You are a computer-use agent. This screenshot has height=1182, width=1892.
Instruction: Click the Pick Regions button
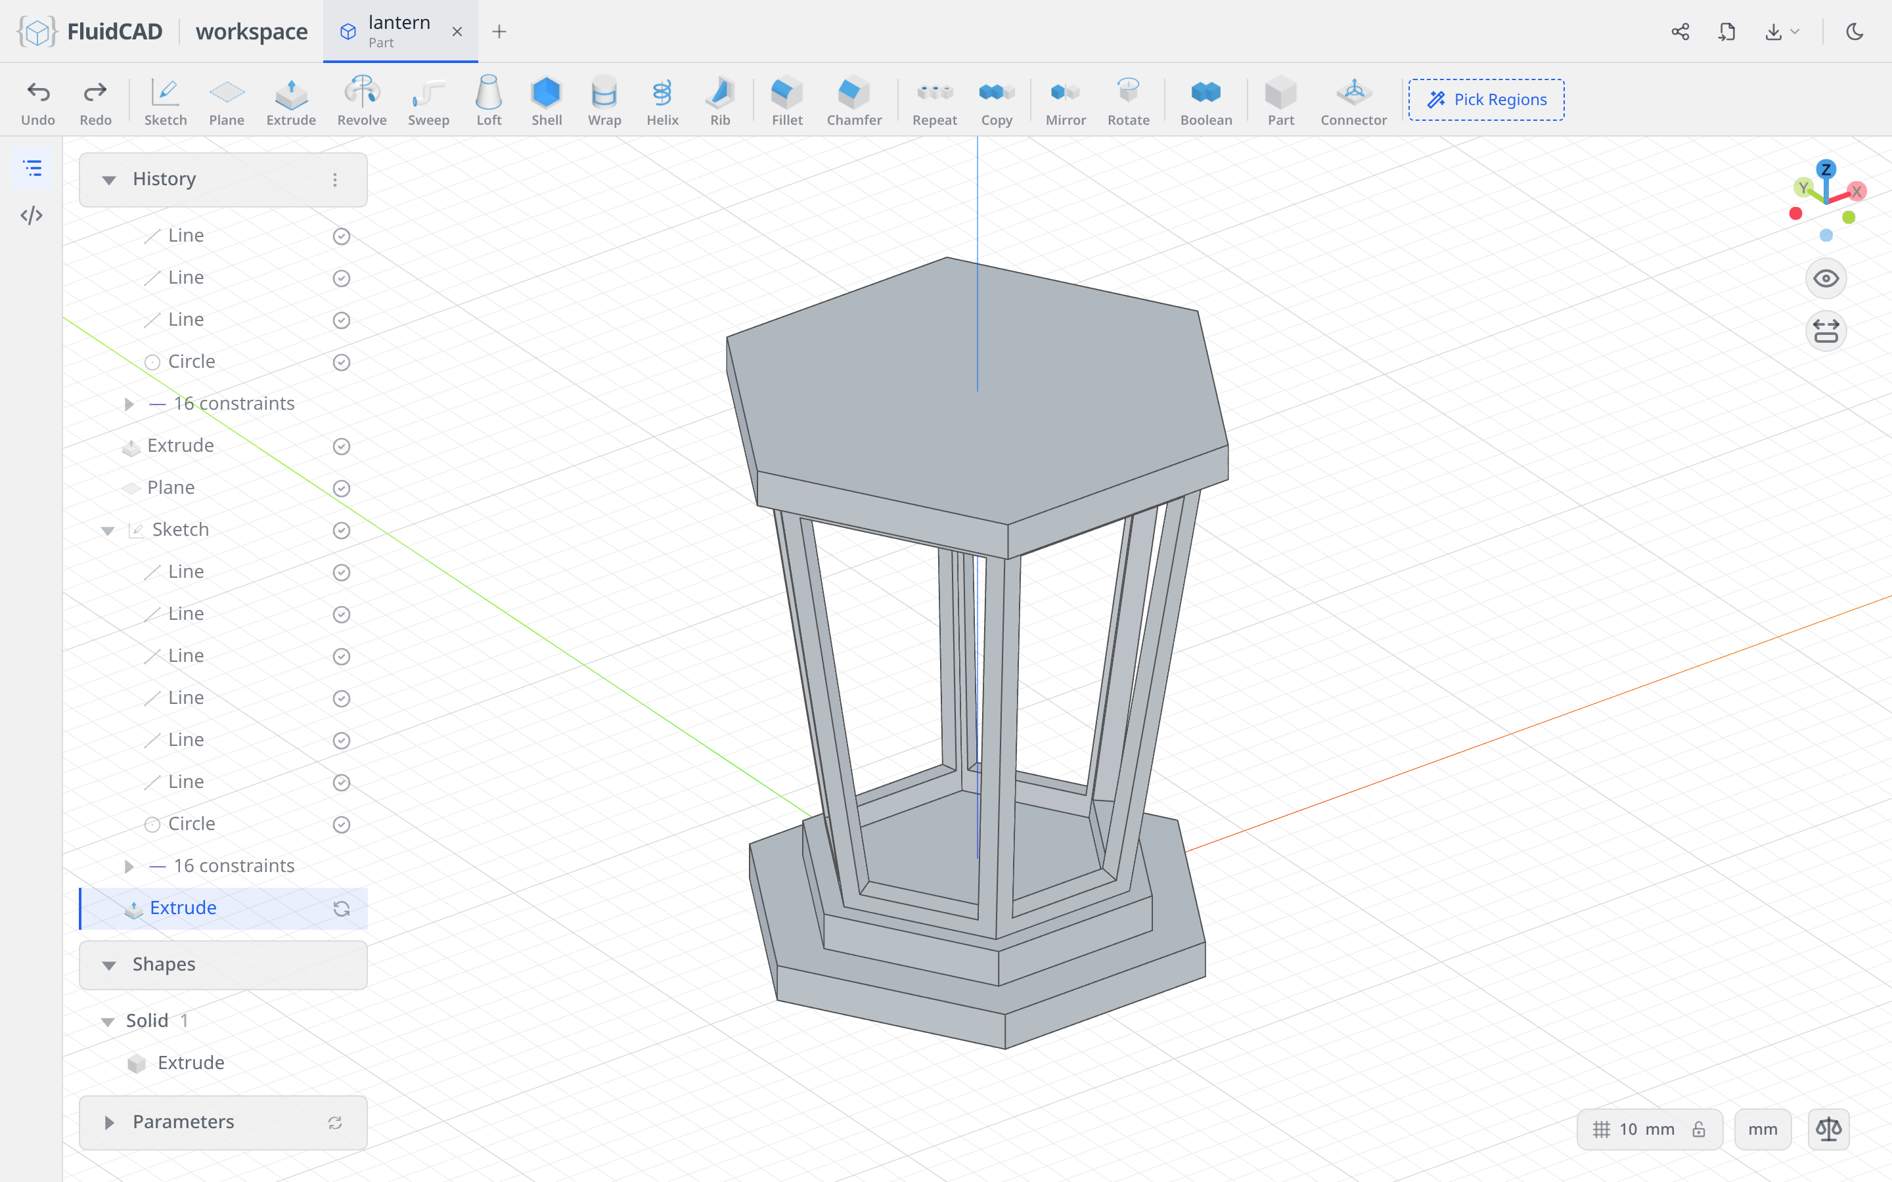point(1486,99)
